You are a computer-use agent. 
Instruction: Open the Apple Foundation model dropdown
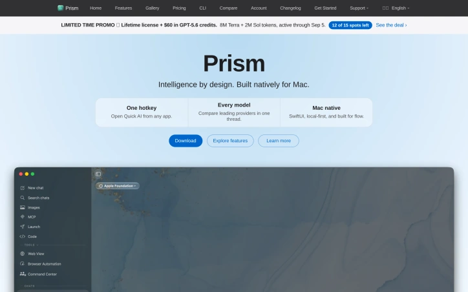click(118, 186)
